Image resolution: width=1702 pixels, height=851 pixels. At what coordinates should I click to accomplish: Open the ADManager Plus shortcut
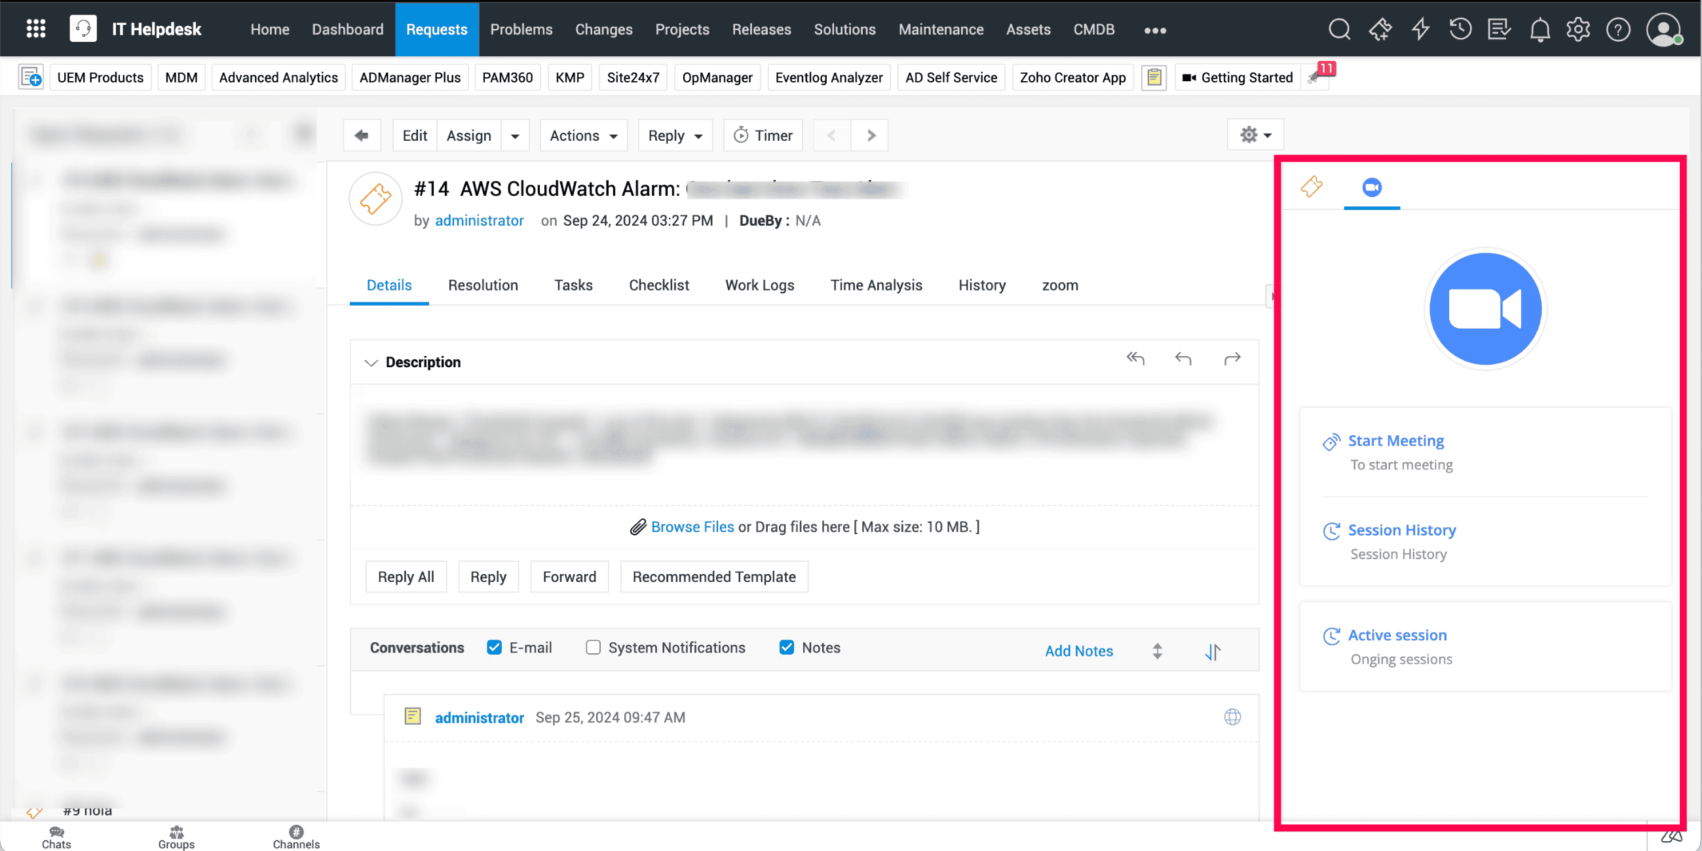[409, 77]
